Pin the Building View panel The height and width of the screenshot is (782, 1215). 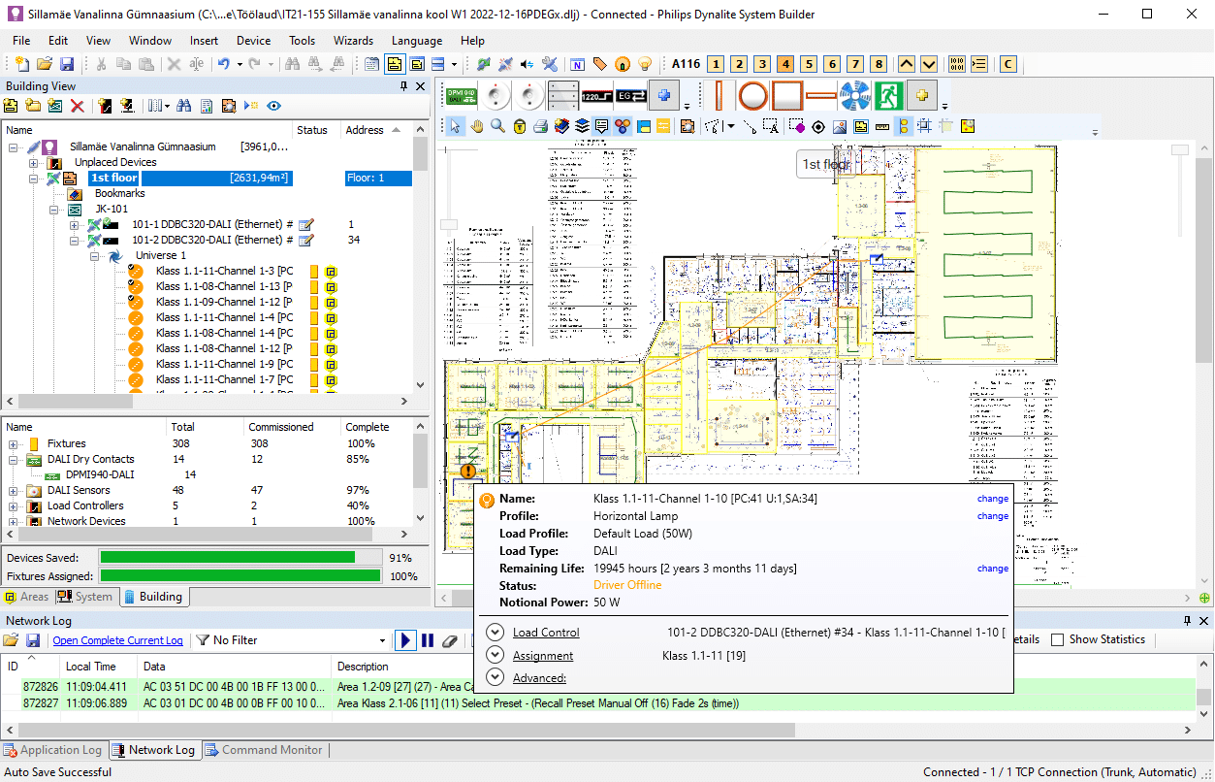coord(404,86)
